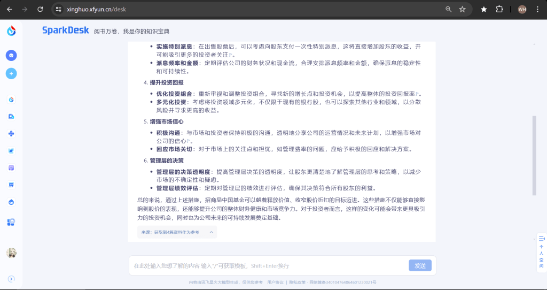Click the blue plugin cross icon in sidebar
The image size is (547, 290).
11,134
